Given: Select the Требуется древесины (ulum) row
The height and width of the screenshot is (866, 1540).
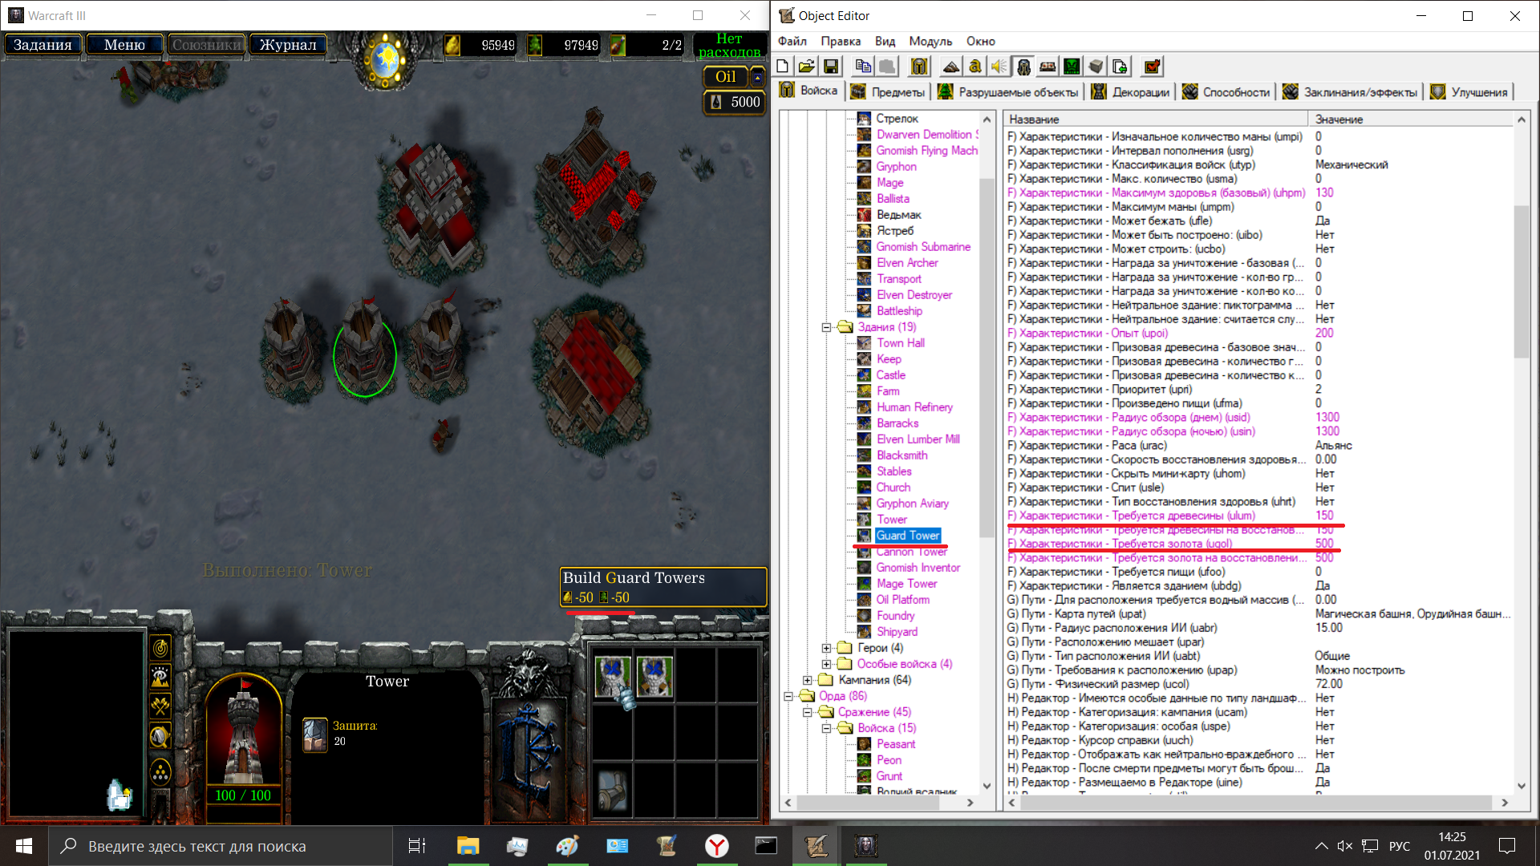Looking at the screenshot, I should coord(1258,516).
